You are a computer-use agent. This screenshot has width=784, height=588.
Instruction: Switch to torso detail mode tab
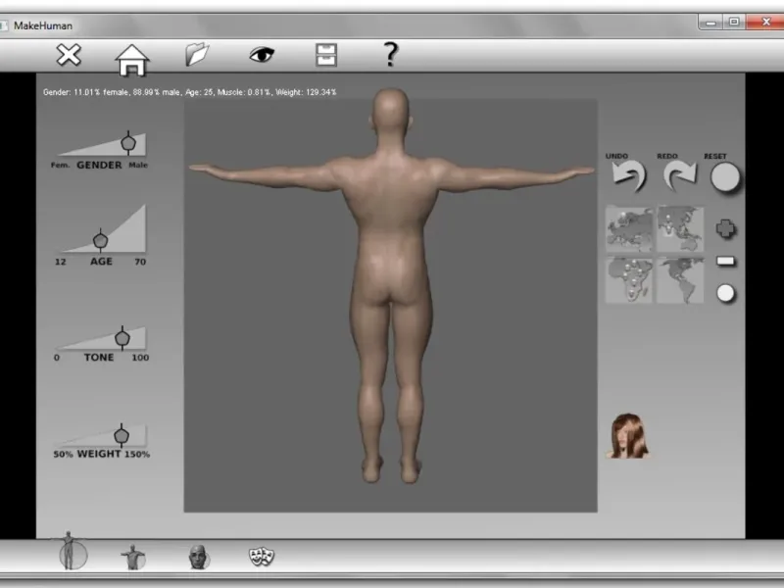click(133, 557)
